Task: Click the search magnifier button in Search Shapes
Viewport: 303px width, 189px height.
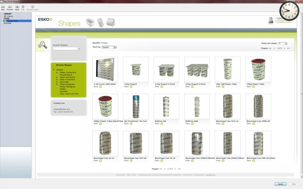Action: tap(78, 49)
